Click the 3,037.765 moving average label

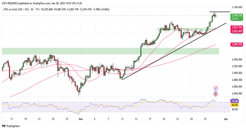237,27
